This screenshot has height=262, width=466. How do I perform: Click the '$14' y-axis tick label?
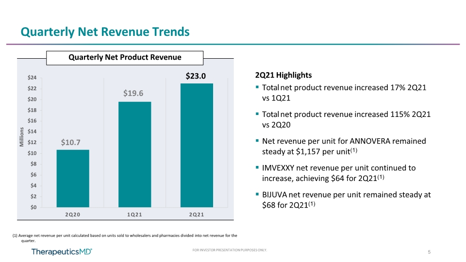click(x=32, y=131)
